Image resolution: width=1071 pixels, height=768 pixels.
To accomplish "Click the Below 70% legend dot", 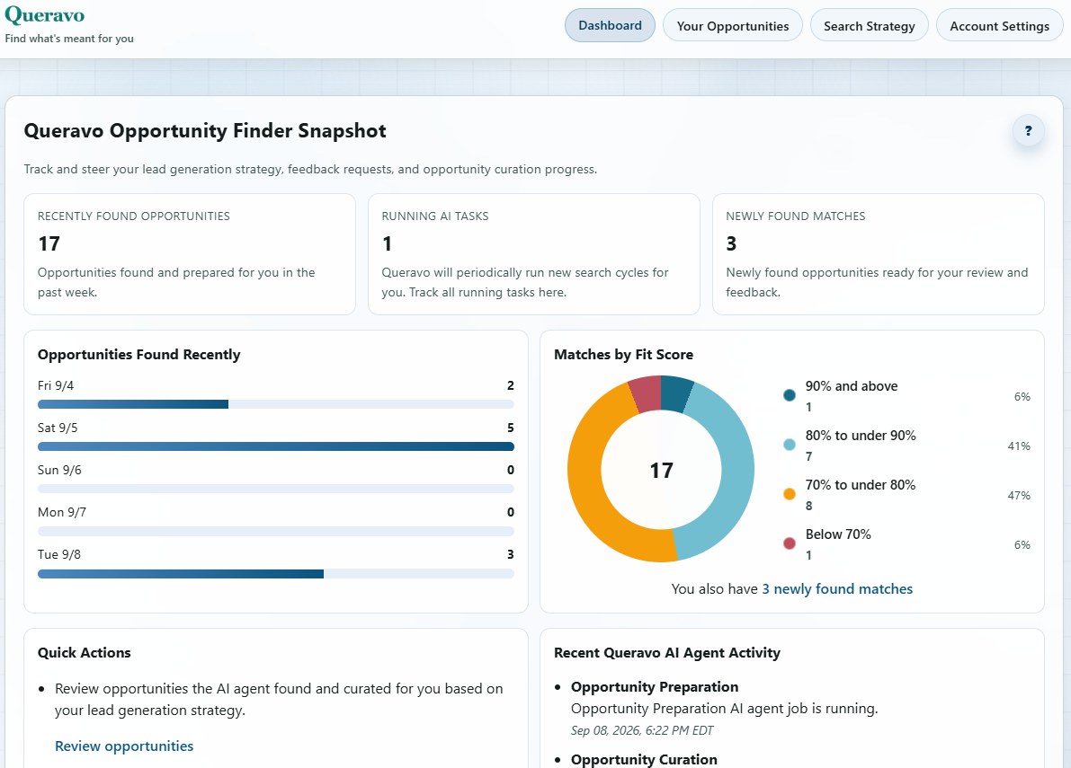I will click(789, 543).
